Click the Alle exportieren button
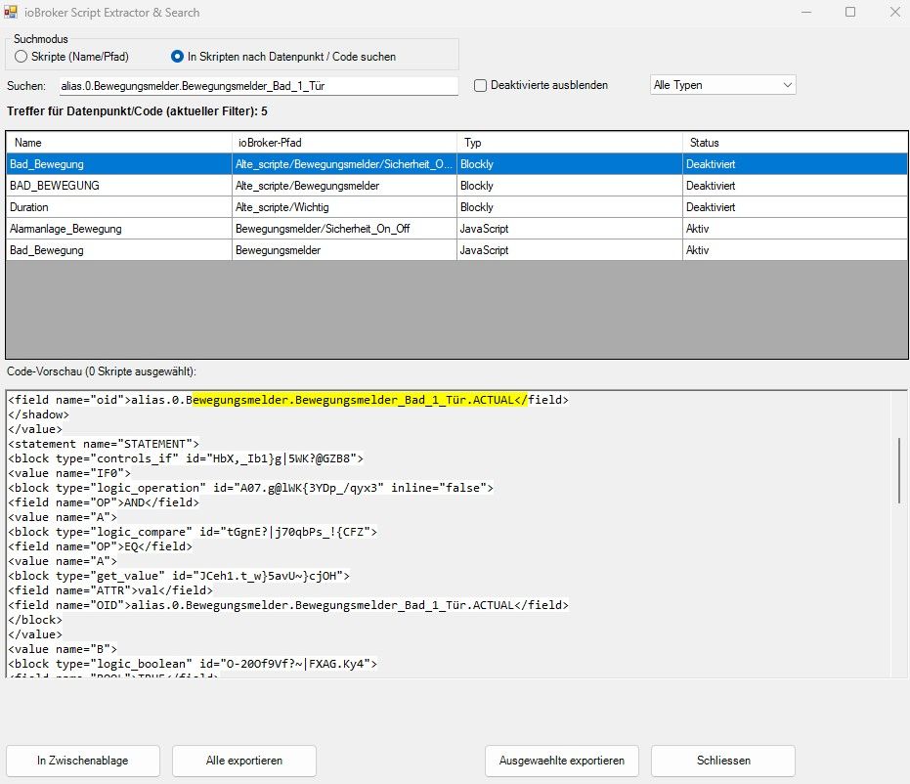 [x=244, y=761]
